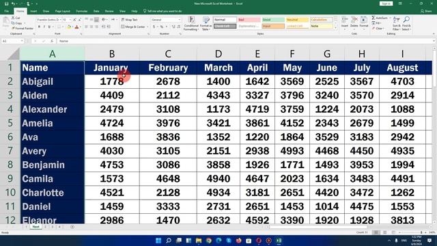Apply the Borders button

59,27
